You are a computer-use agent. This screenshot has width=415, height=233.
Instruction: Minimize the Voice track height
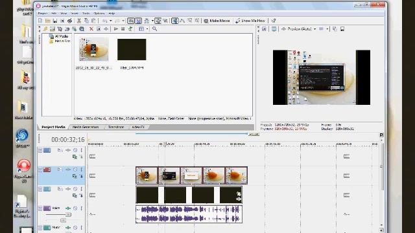click(40, 208)
